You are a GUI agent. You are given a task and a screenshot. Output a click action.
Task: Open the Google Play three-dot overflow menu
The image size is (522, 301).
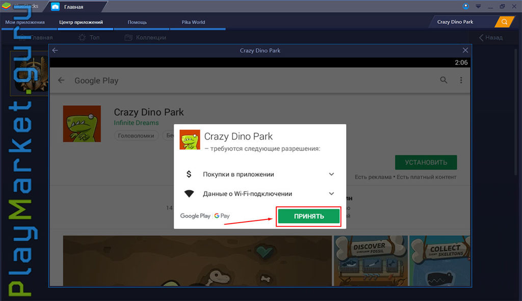coord(461,80)
